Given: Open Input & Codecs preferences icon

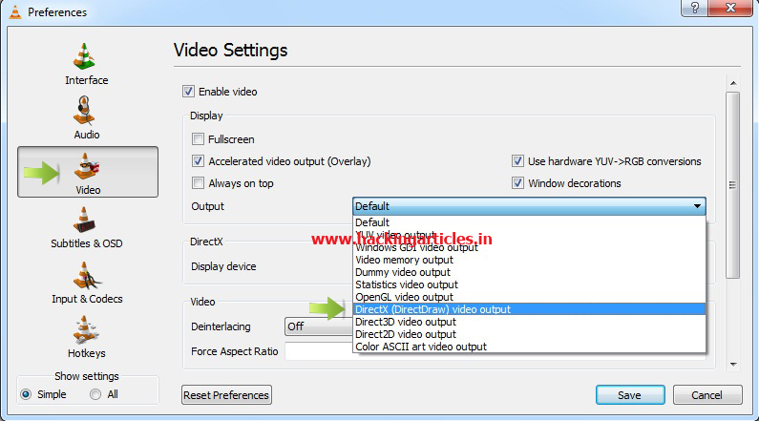Looking at the screenshot, I should (x=87, y=276).
